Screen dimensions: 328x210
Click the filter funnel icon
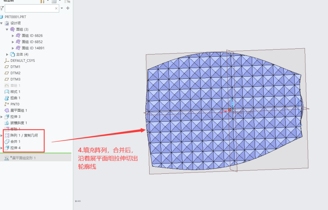pyautogui.click(x=2, y=8)
